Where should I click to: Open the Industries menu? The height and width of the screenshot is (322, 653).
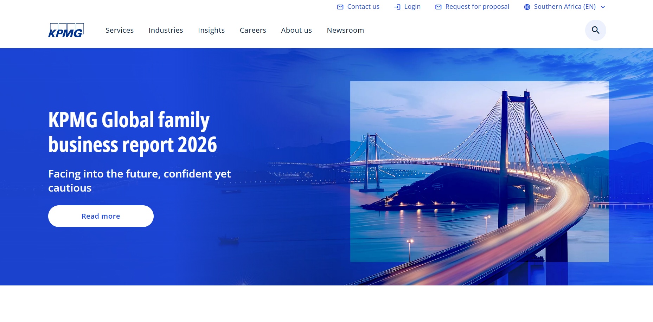(x=166, y=30)
